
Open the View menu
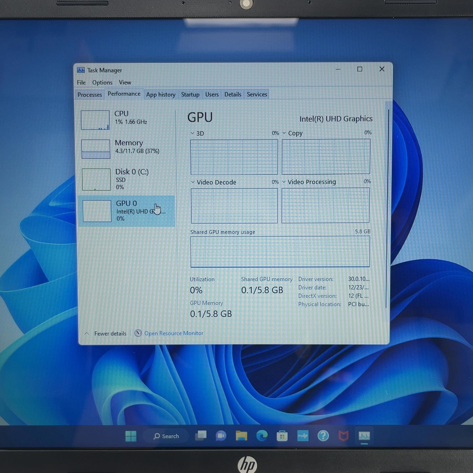tap(125, 82)
